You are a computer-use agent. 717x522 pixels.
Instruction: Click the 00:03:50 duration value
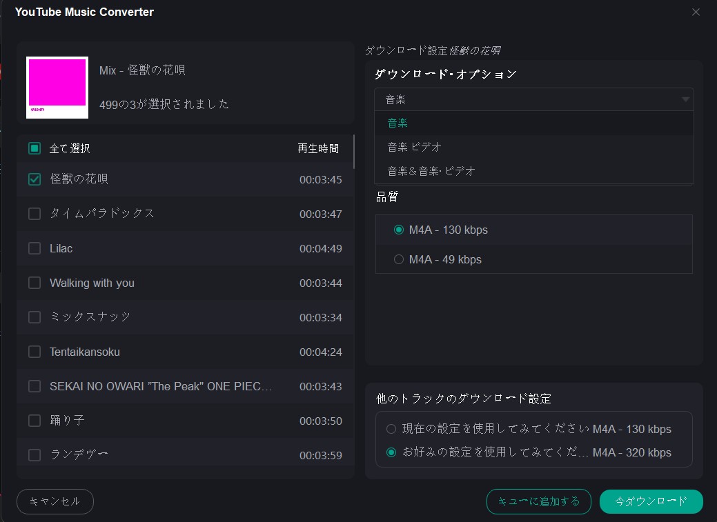coord(321,421)
